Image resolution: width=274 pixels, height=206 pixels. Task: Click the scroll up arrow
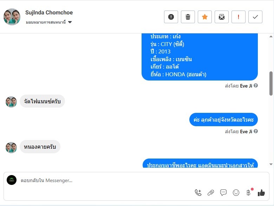tap(271, 36)
